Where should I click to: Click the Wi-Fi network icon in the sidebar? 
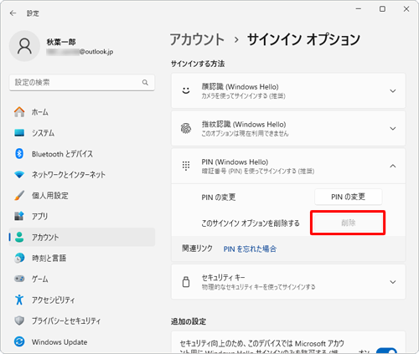click(x=19, y=175)
